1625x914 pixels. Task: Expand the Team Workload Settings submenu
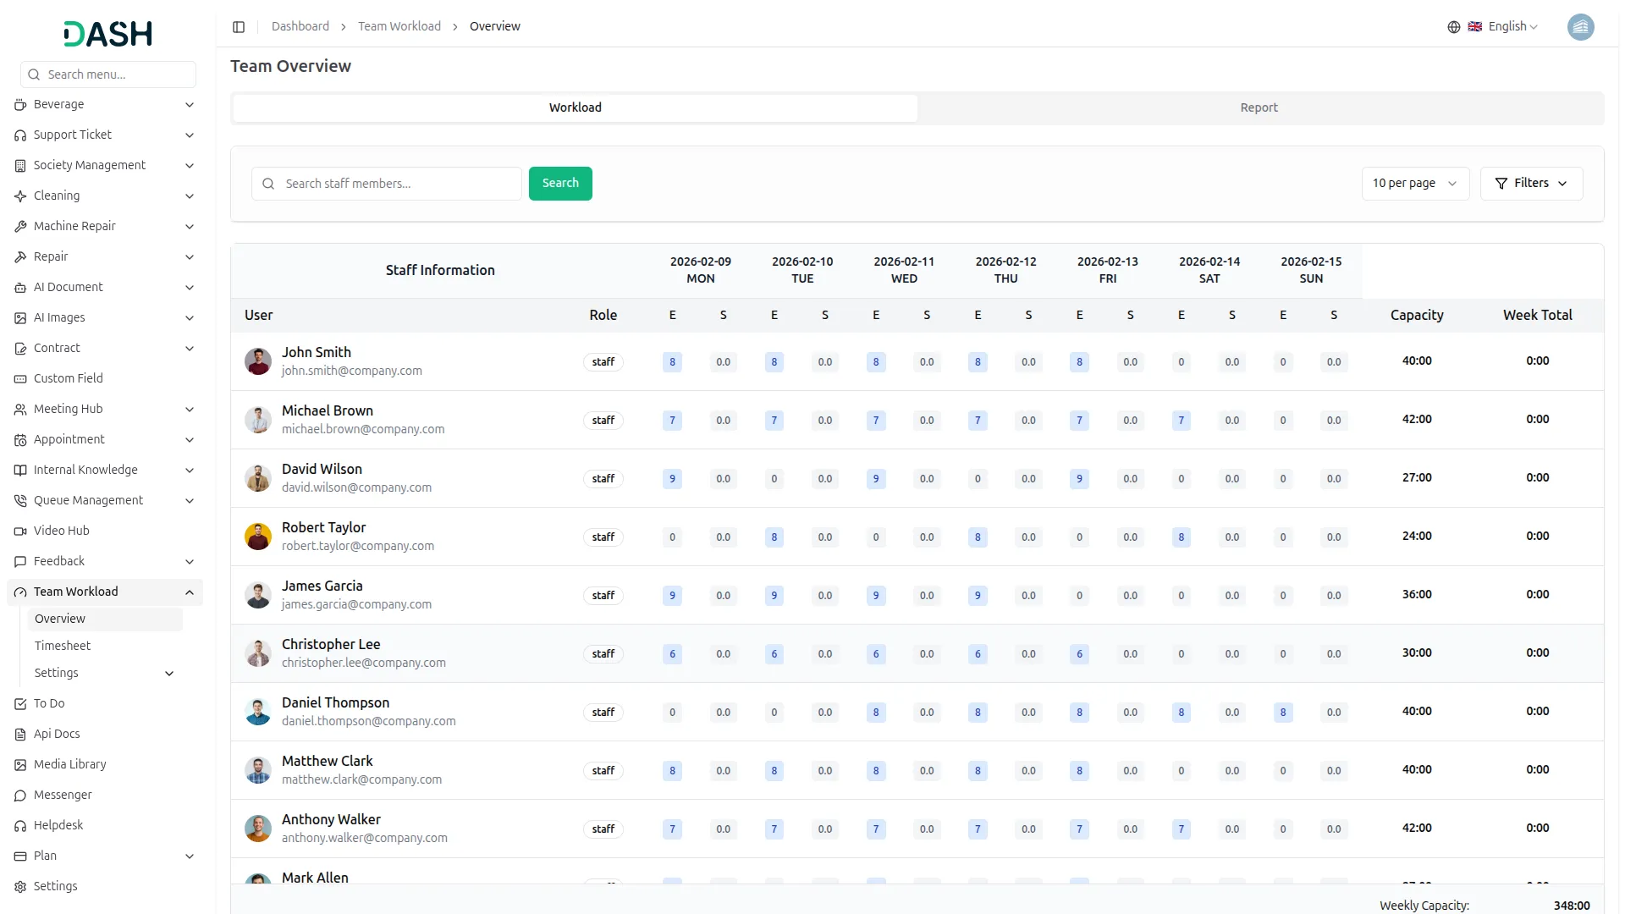point(105,674)
